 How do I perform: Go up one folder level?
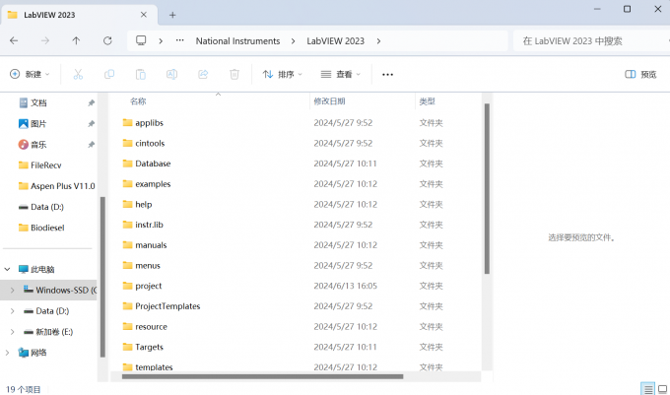click(x=76, y=40)
